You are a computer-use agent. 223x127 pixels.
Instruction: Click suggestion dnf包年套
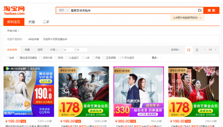(x=34, y=39)
